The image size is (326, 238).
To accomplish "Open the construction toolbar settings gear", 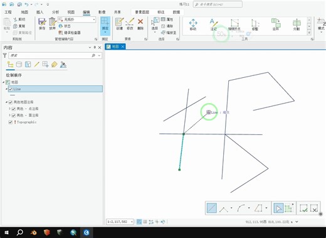I will coord(320,214).
